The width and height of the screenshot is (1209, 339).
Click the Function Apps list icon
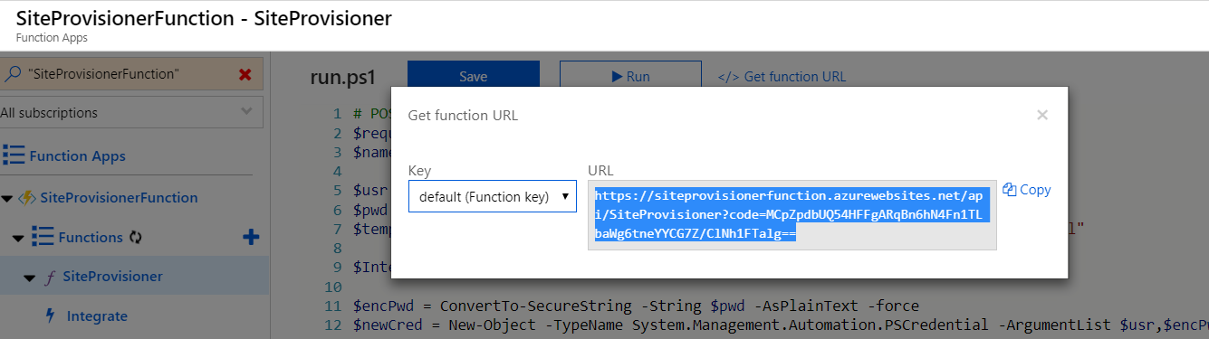point(13,155)
